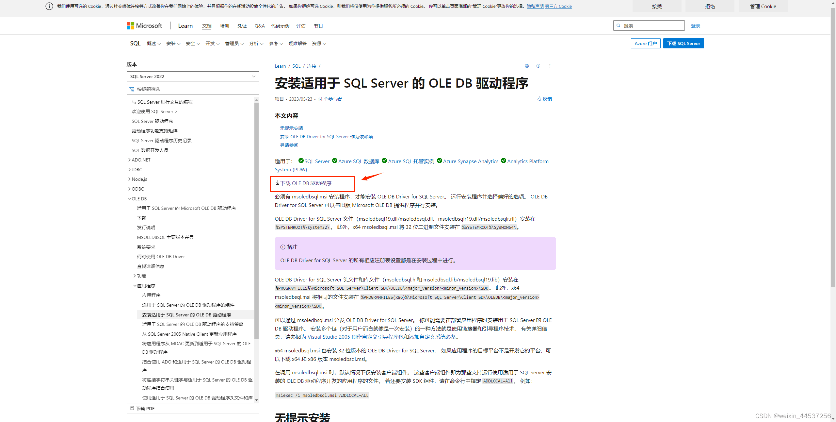Click the thumbs-up 反馈 feedback icon

click(x=539, y=99)
